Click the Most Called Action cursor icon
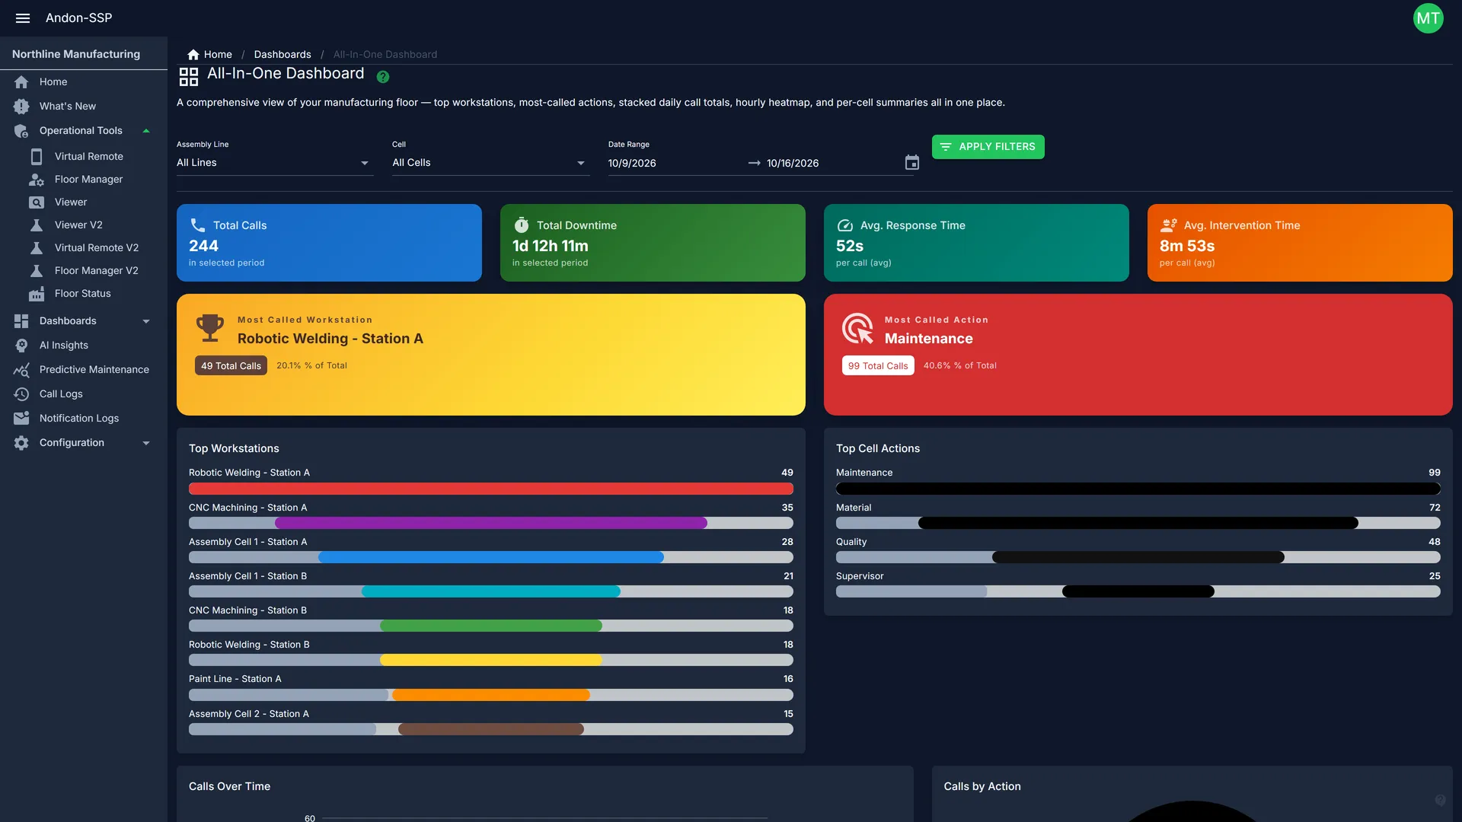Image resolution: width=1462 pixels, height=822 pixels. point(858,328)
